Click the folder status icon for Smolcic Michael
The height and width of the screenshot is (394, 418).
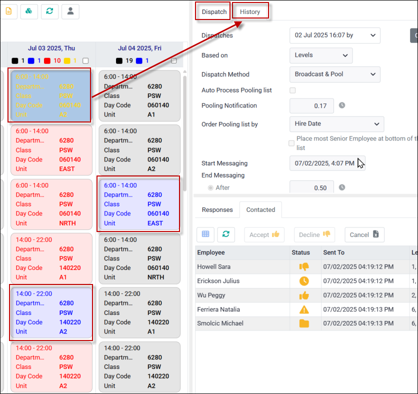point(304,323)
